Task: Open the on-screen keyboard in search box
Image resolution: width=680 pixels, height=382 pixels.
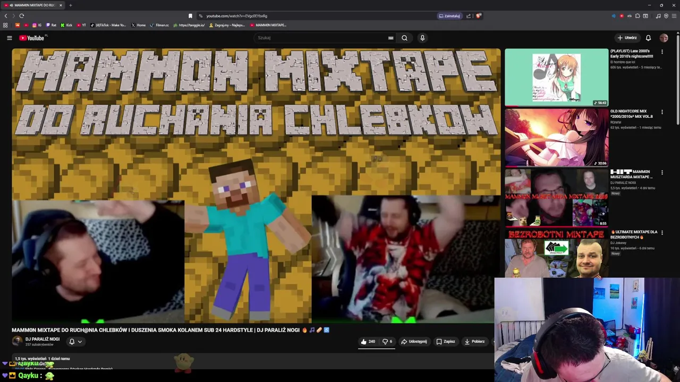Action: [390, 38]
